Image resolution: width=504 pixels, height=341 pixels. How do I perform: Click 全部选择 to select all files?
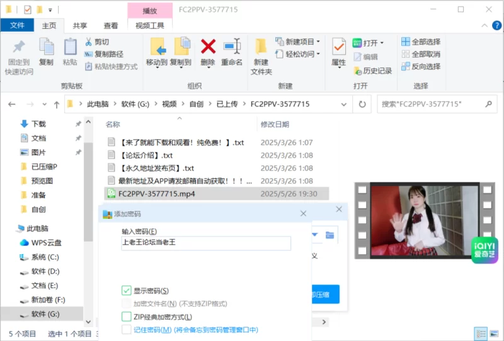[x=420, y=42]
